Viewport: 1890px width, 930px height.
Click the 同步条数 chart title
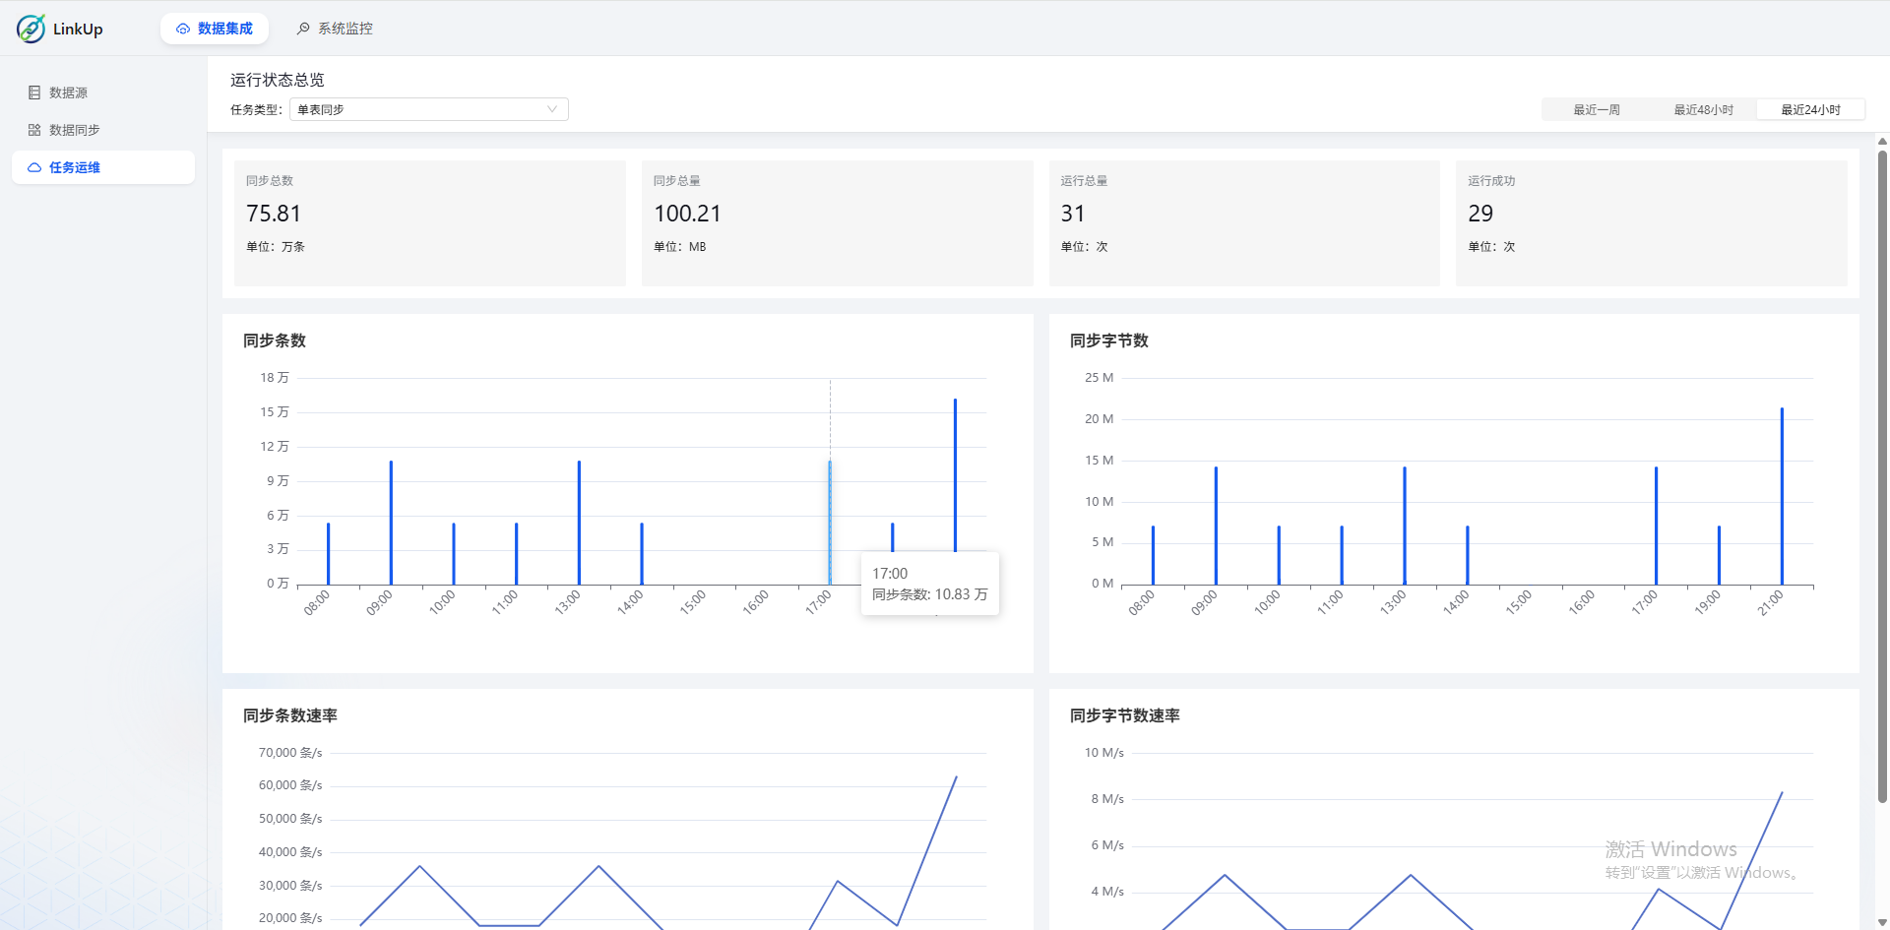click(x=275, y=341)
